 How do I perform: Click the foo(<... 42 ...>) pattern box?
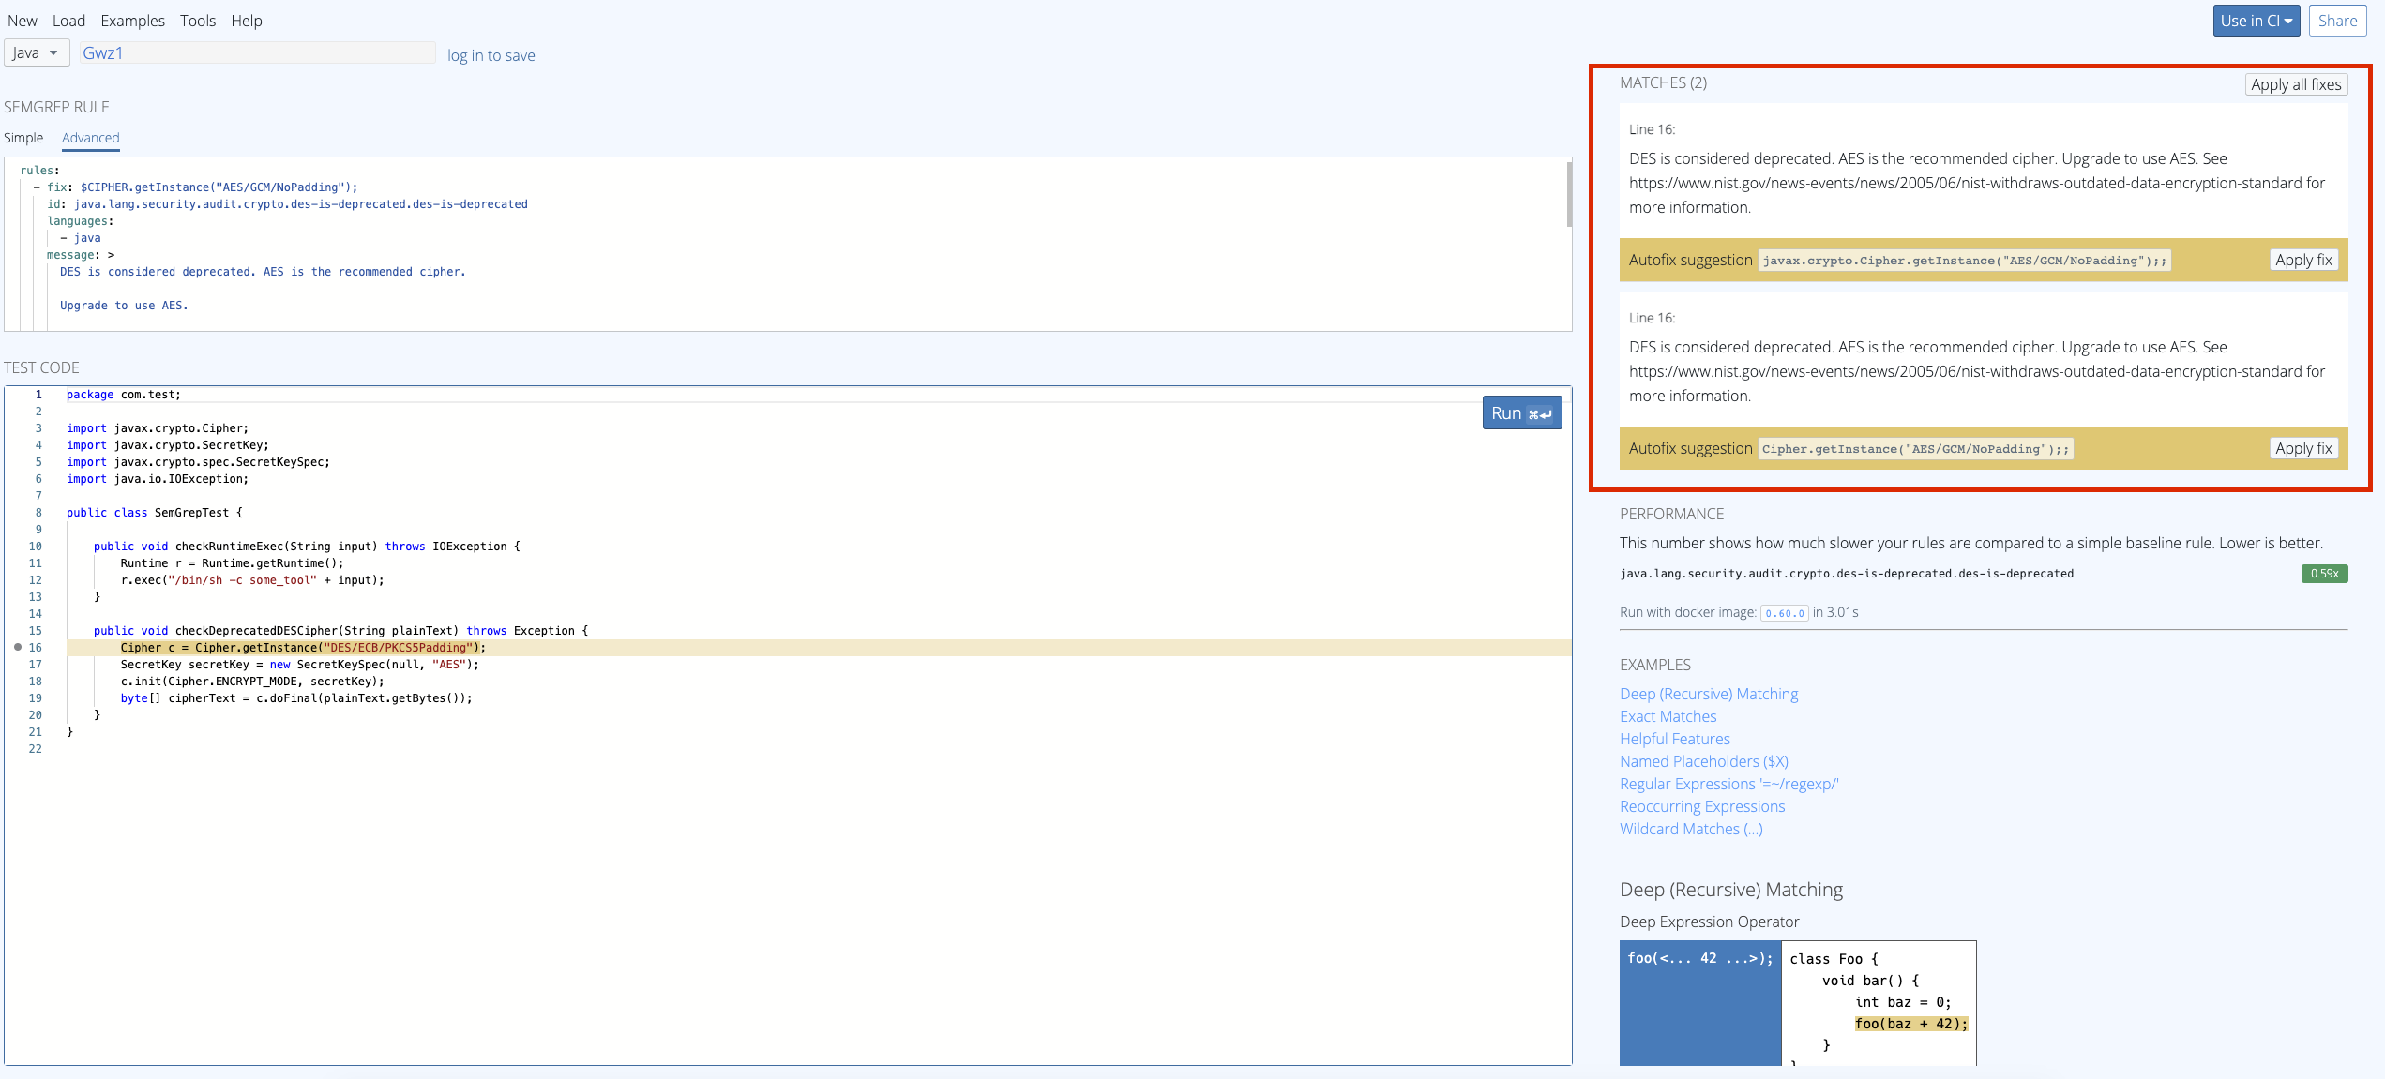[x=1700, y=1002]
